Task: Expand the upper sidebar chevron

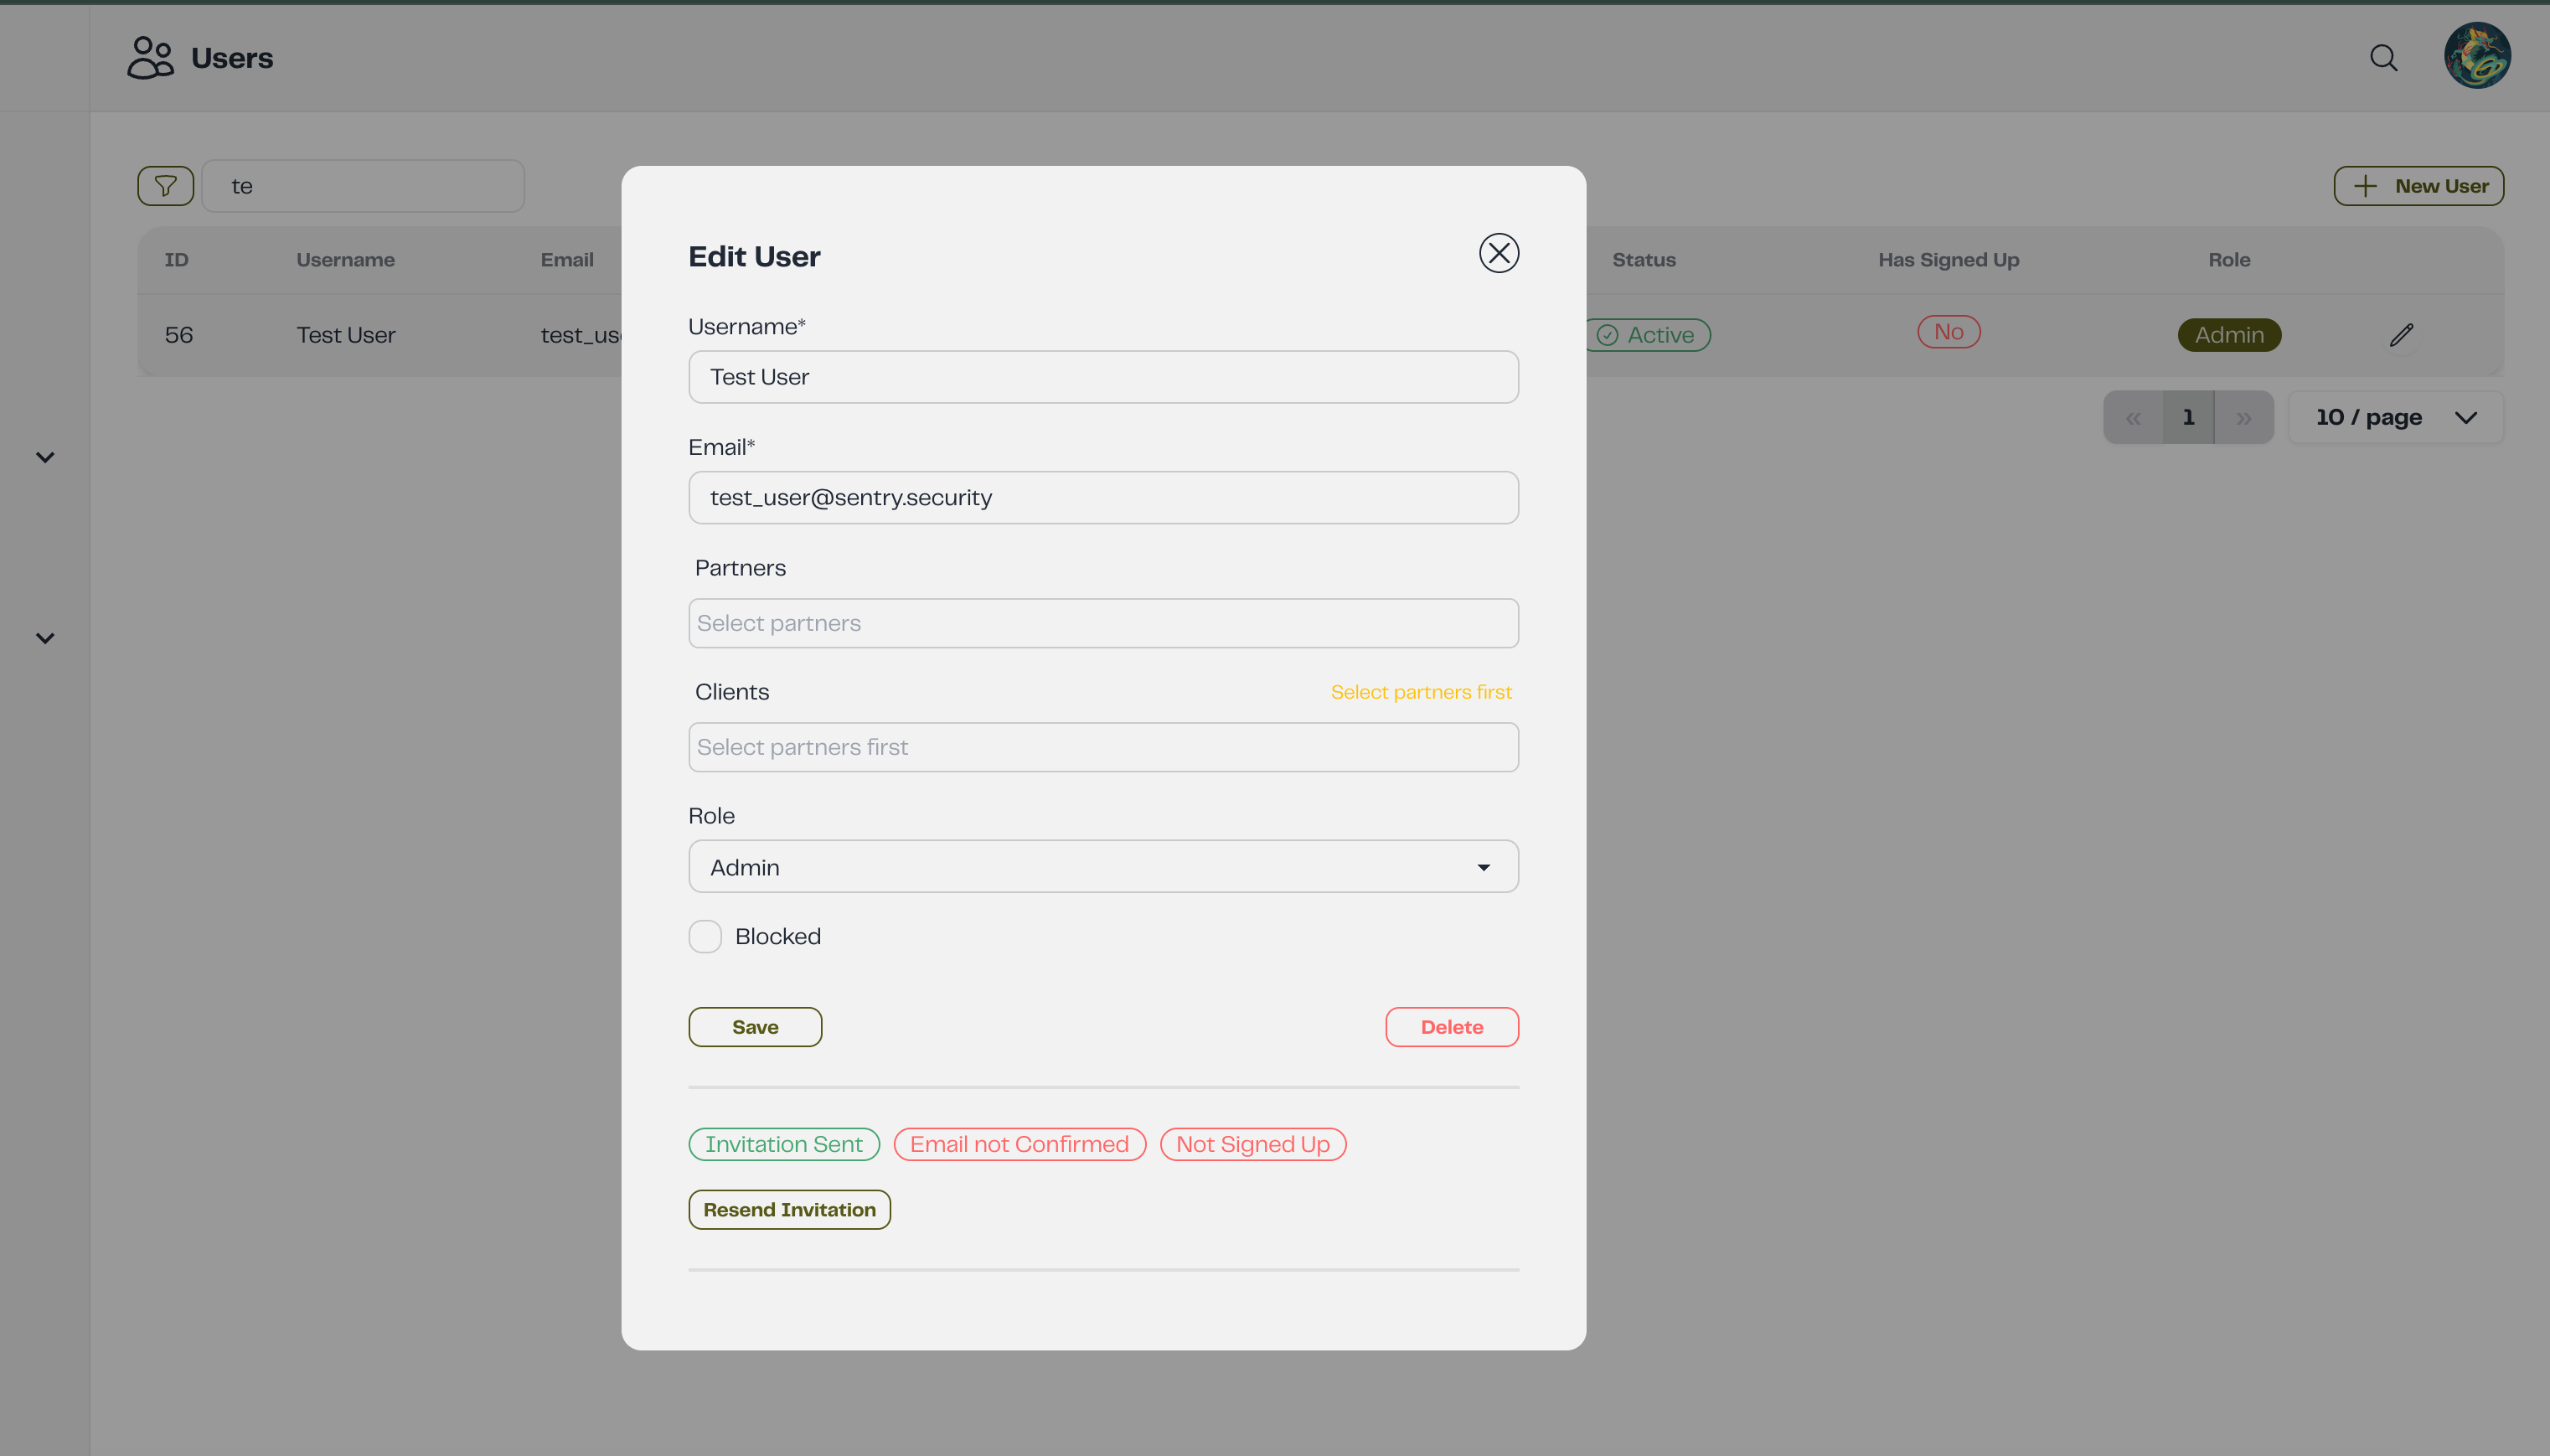Action: click(x=45, y=457)
